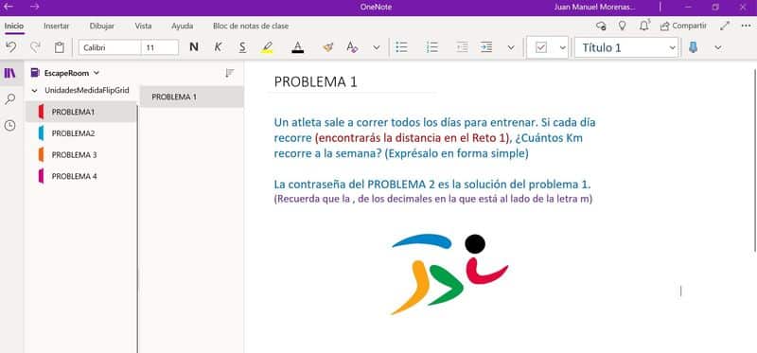Switch to the Insertar tab

[57, 26]
